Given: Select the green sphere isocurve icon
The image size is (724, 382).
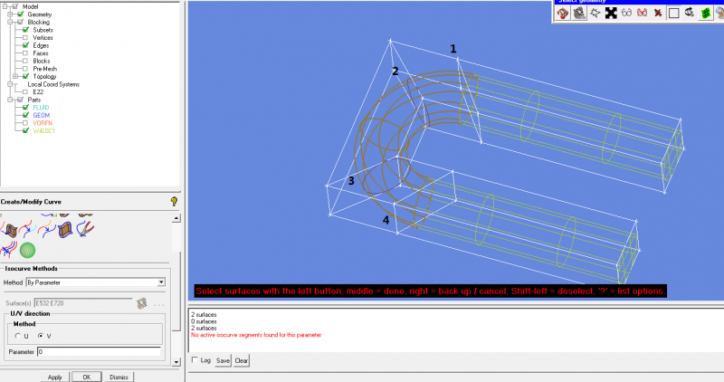Looking at the screenshot, I should click(28, 250).
